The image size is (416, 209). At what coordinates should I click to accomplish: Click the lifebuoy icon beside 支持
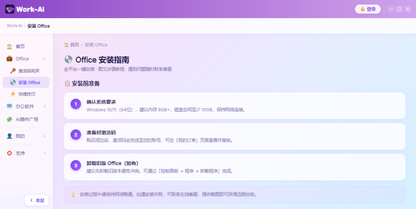pyautogui.click(x=9, y=153)
